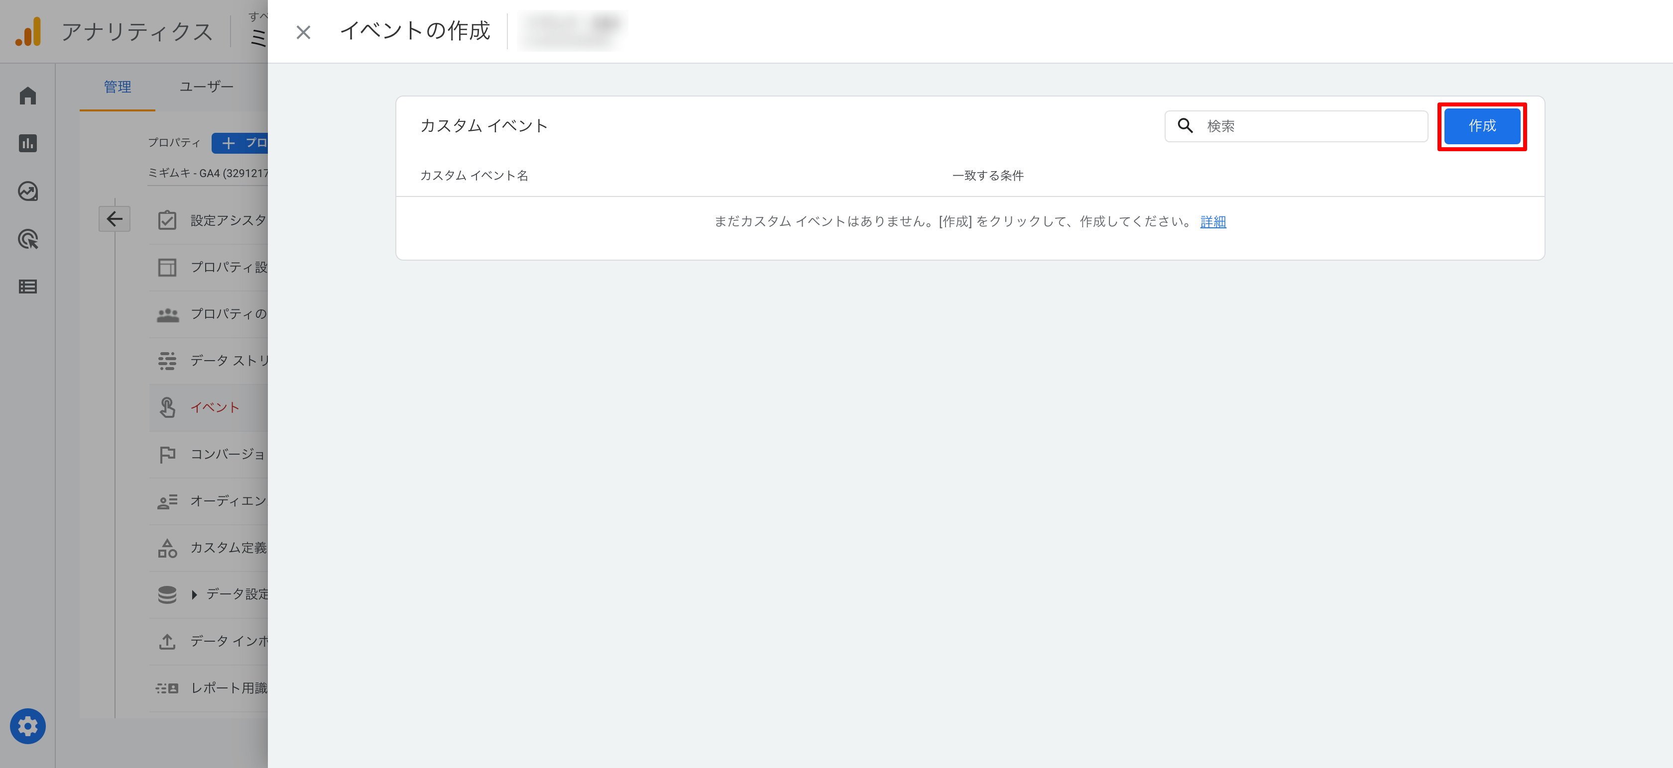Open Configure table icon in left sidebar
1673x768 pixels.
pos(28,287)
